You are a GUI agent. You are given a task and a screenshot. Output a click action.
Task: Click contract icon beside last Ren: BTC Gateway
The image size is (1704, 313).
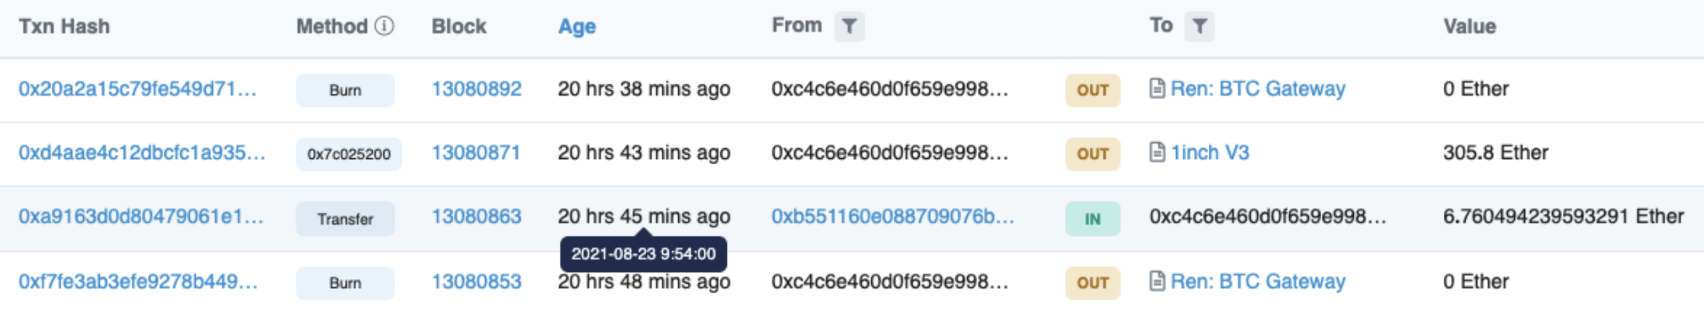click(1158, 281)
